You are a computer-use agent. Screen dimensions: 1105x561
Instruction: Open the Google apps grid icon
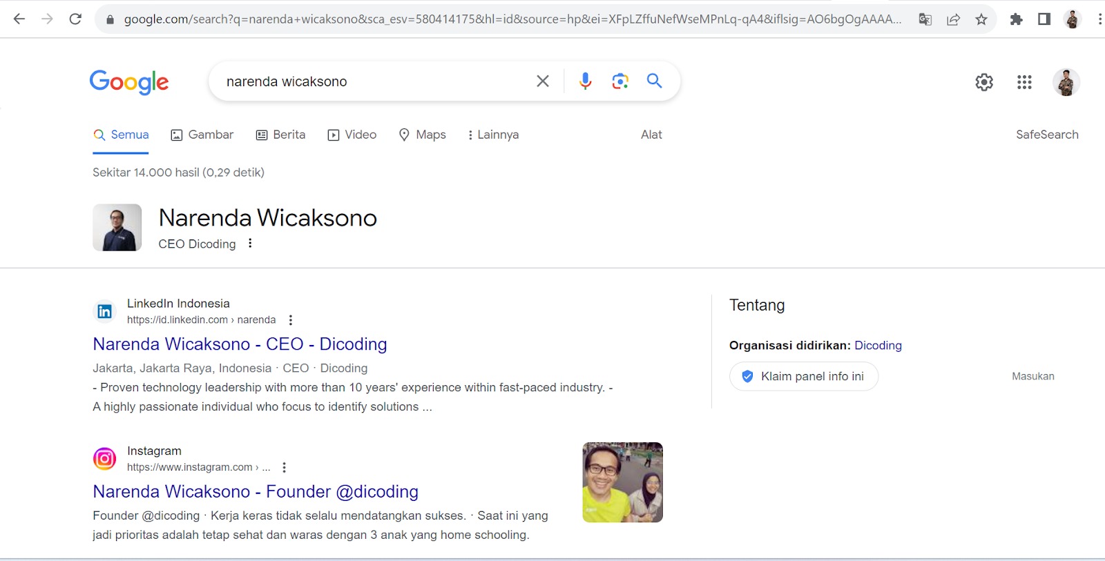click(x=1024, y=82)
